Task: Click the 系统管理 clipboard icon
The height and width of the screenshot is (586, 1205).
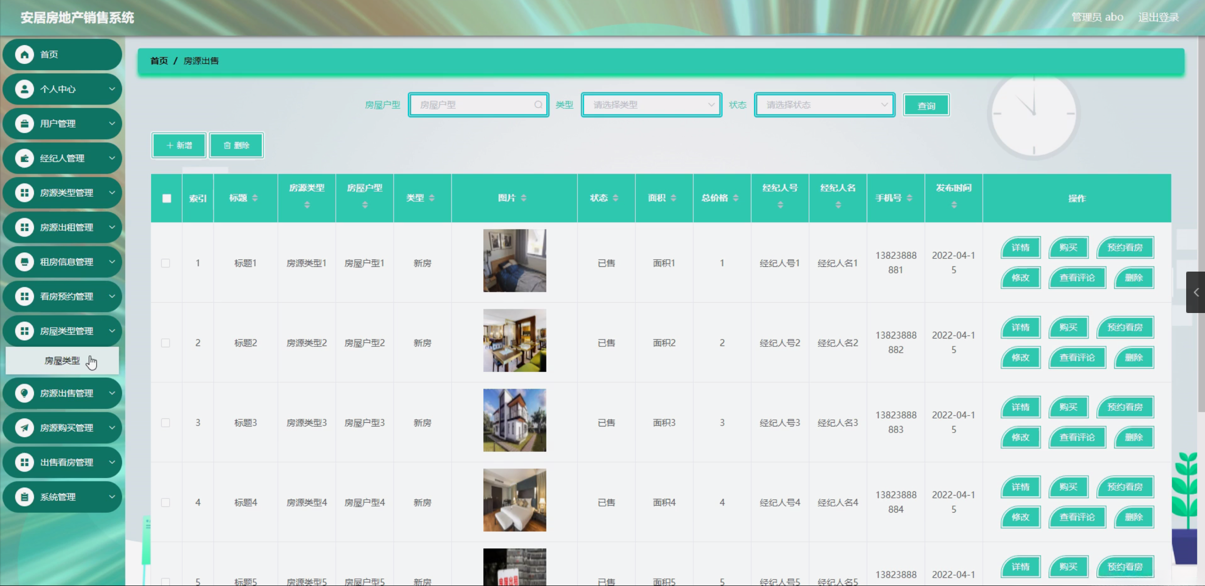Action: click(24, 497)
